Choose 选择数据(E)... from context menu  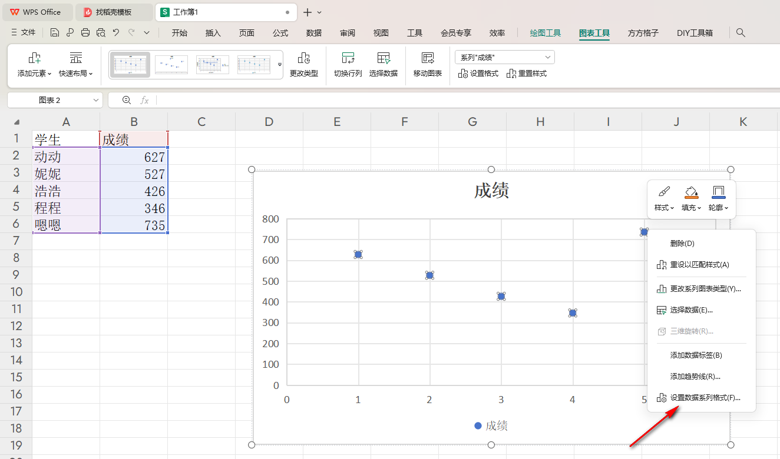[701, 310]
